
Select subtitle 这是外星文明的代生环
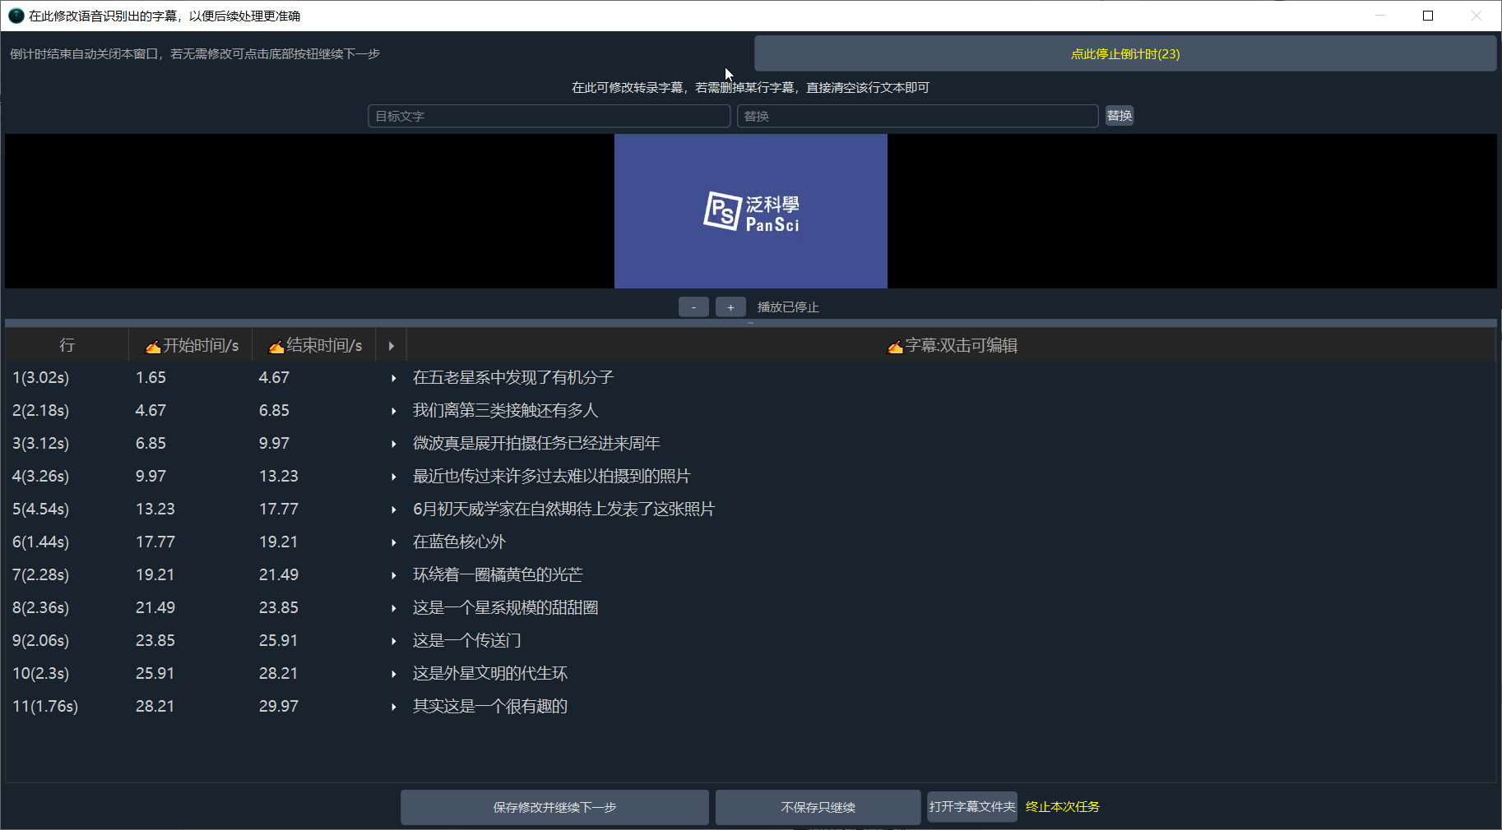pos(490,674)
